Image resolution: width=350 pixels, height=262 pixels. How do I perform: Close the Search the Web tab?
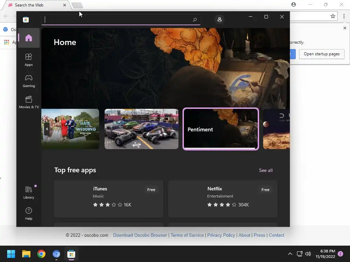tap(65, 5)
